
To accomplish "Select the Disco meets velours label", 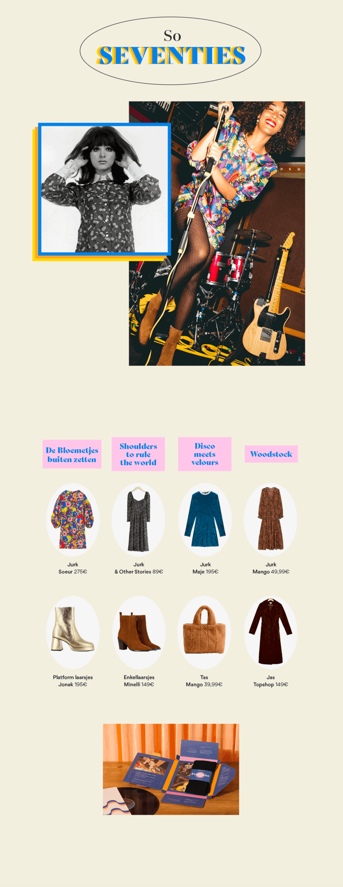I will click(x=205, y=454).
